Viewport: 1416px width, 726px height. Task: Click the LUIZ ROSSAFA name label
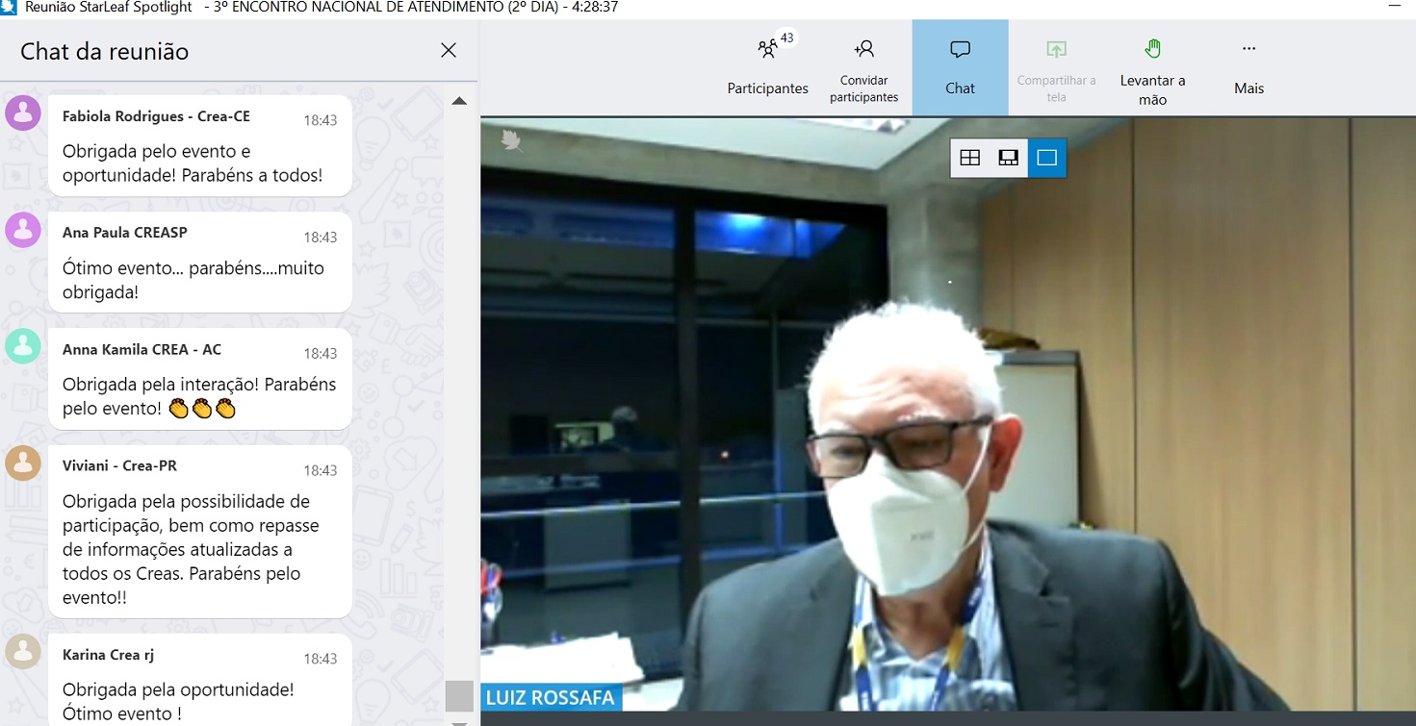[x=551, y=697]
